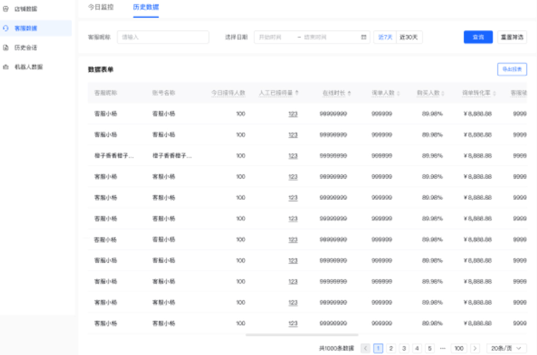The width and height of the screenshot is (537, 355).
Task: Select the 近30天 quick filter
Action: pos(409,37)
